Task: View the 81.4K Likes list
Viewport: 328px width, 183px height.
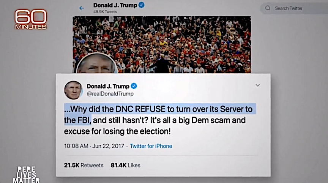Action: [x=126, y=165]
